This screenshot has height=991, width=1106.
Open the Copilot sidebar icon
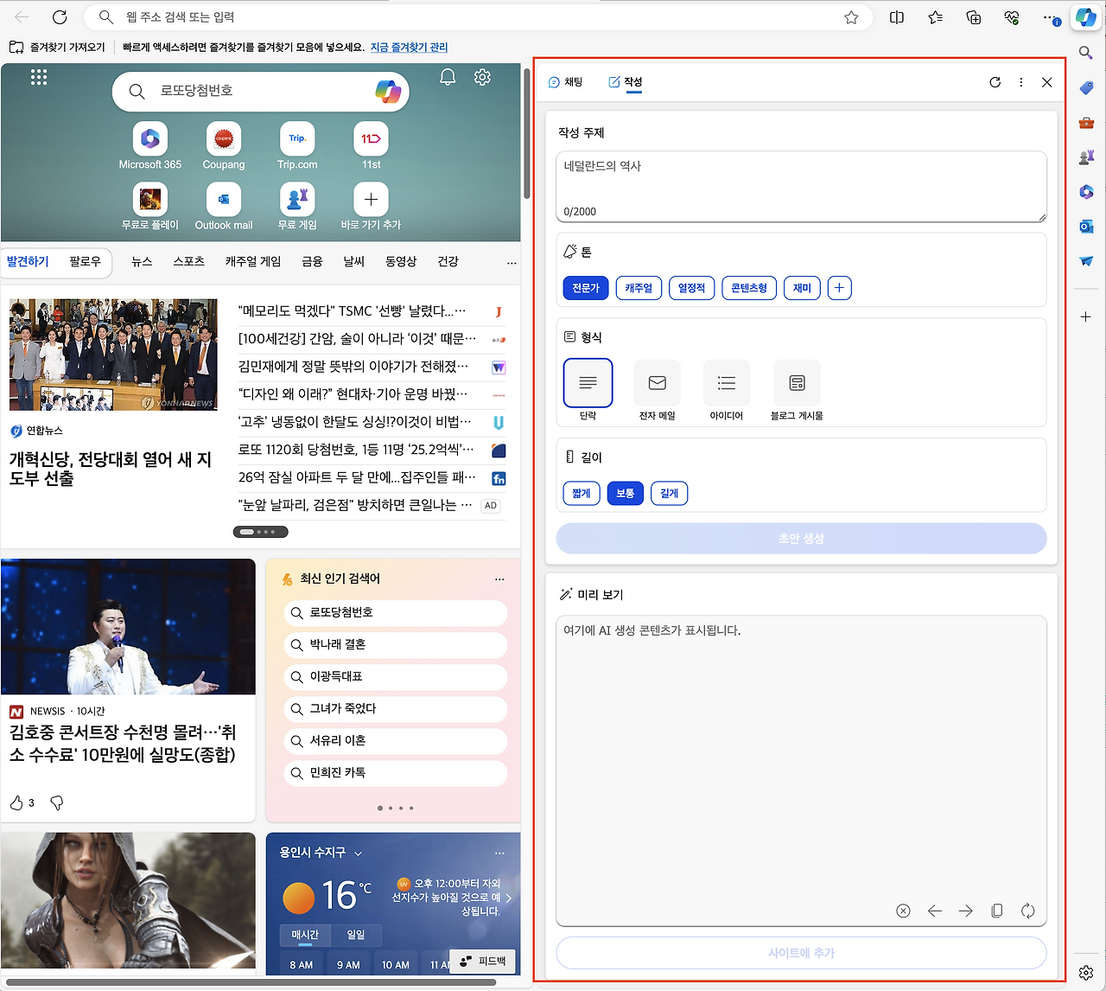pyautogui.click(x=1085, y=17)
